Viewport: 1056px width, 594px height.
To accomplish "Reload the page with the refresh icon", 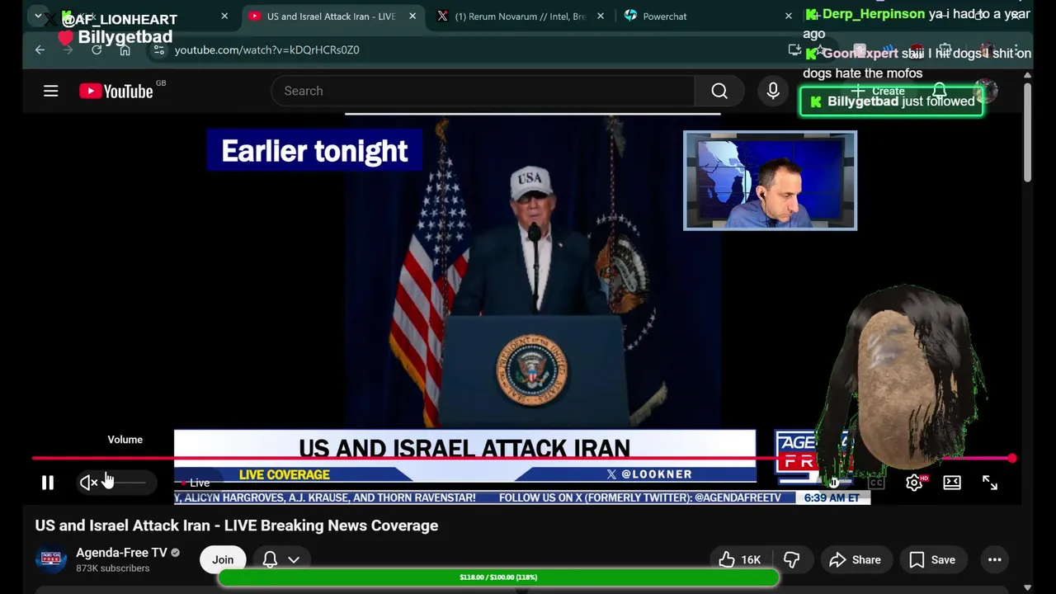I will (97, 49).
